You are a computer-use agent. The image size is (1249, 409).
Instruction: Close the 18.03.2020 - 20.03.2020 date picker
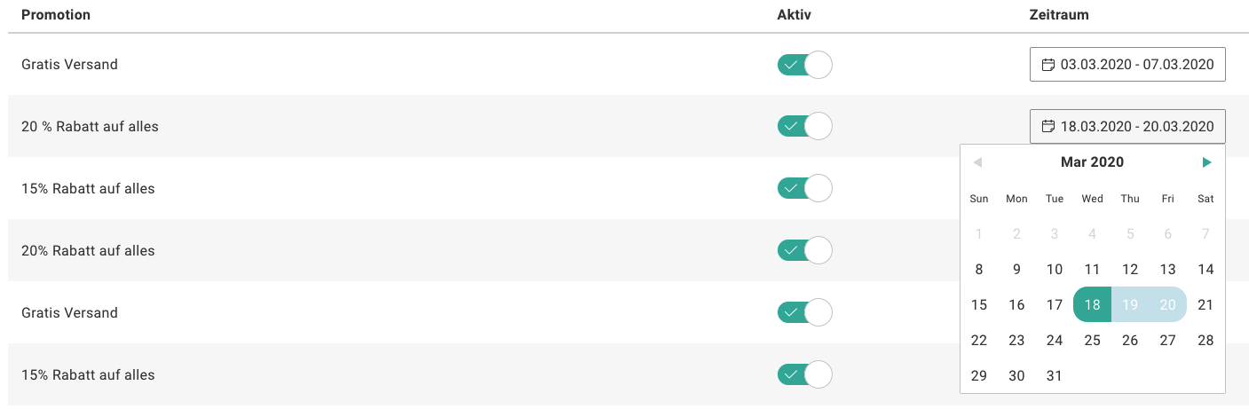point(1127,127)
